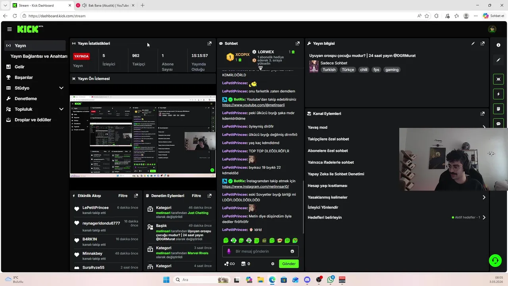Click Yalnızca ifadelerle sohbet option
The image size is (508, 286).
[331, 162]
